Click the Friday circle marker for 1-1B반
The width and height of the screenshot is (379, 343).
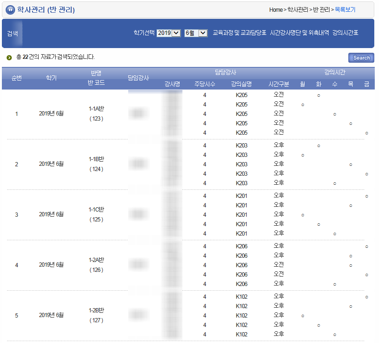tap(367, 174)
